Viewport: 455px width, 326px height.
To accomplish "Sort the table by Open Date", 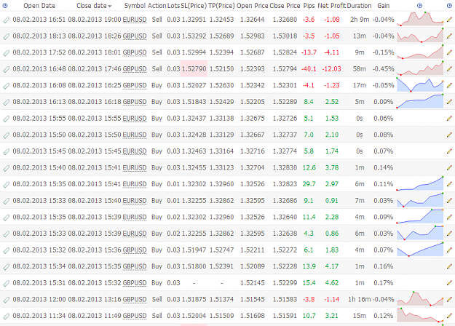I will point(39,6).
